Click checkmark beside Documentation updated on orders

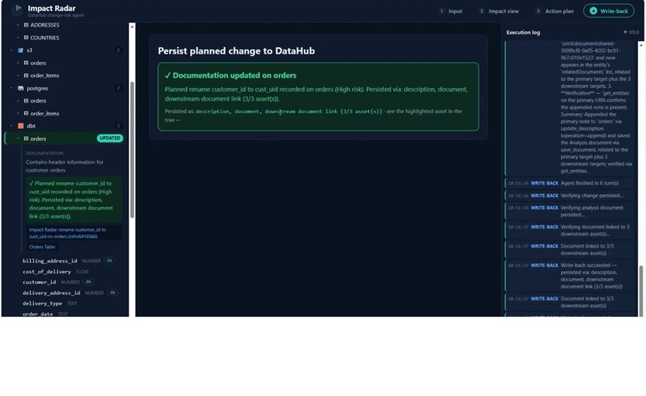pos(168,75)
